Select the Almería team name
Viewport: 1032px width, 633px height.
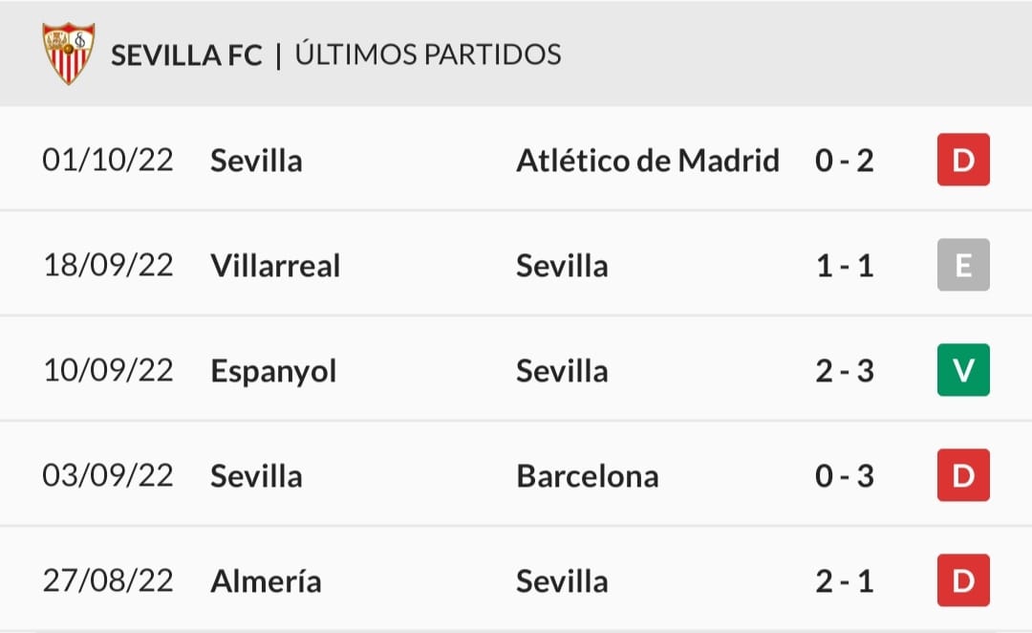click(266, 581)
